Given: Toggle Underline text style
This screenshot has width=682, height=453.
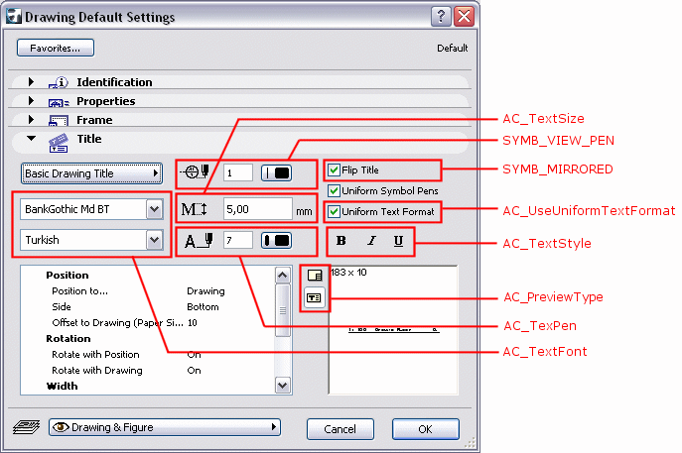Looking at the screenshot, I should (398, 241).
